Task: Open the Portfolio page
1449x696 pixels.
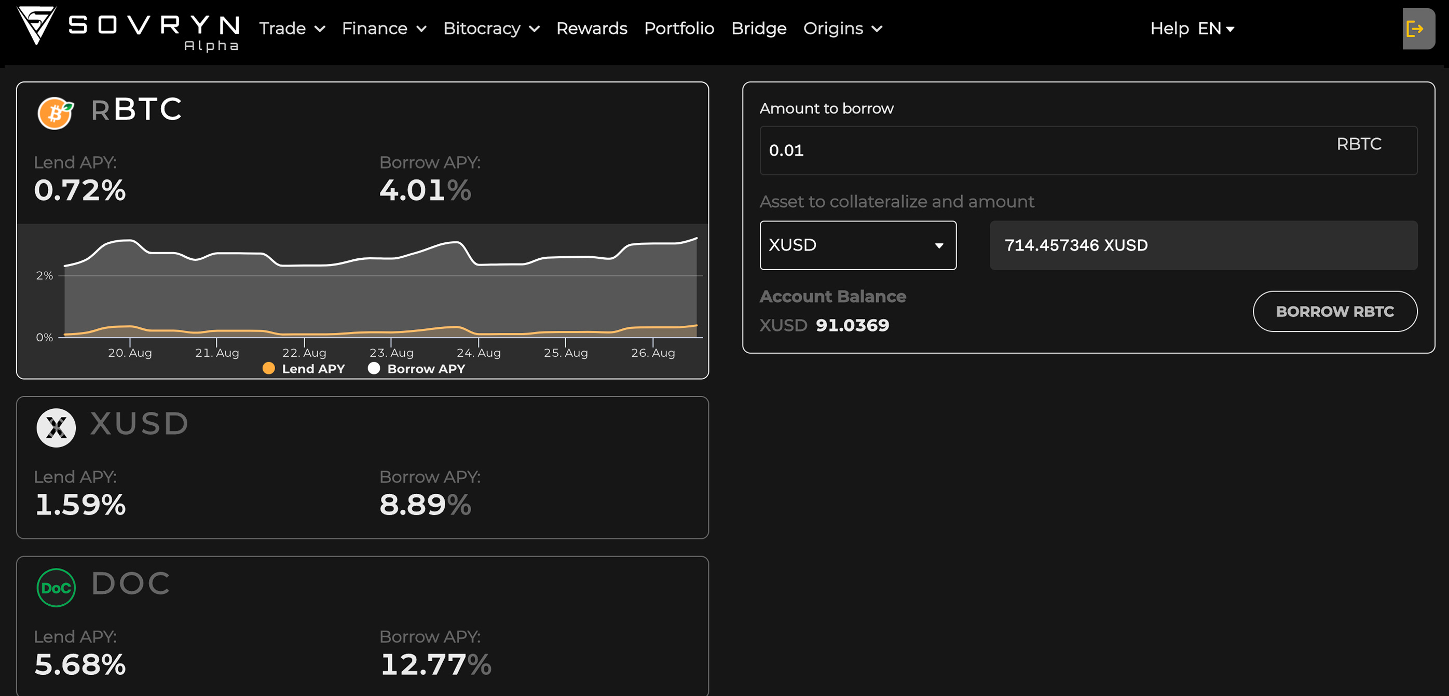Action: click(x=679, y=28)
